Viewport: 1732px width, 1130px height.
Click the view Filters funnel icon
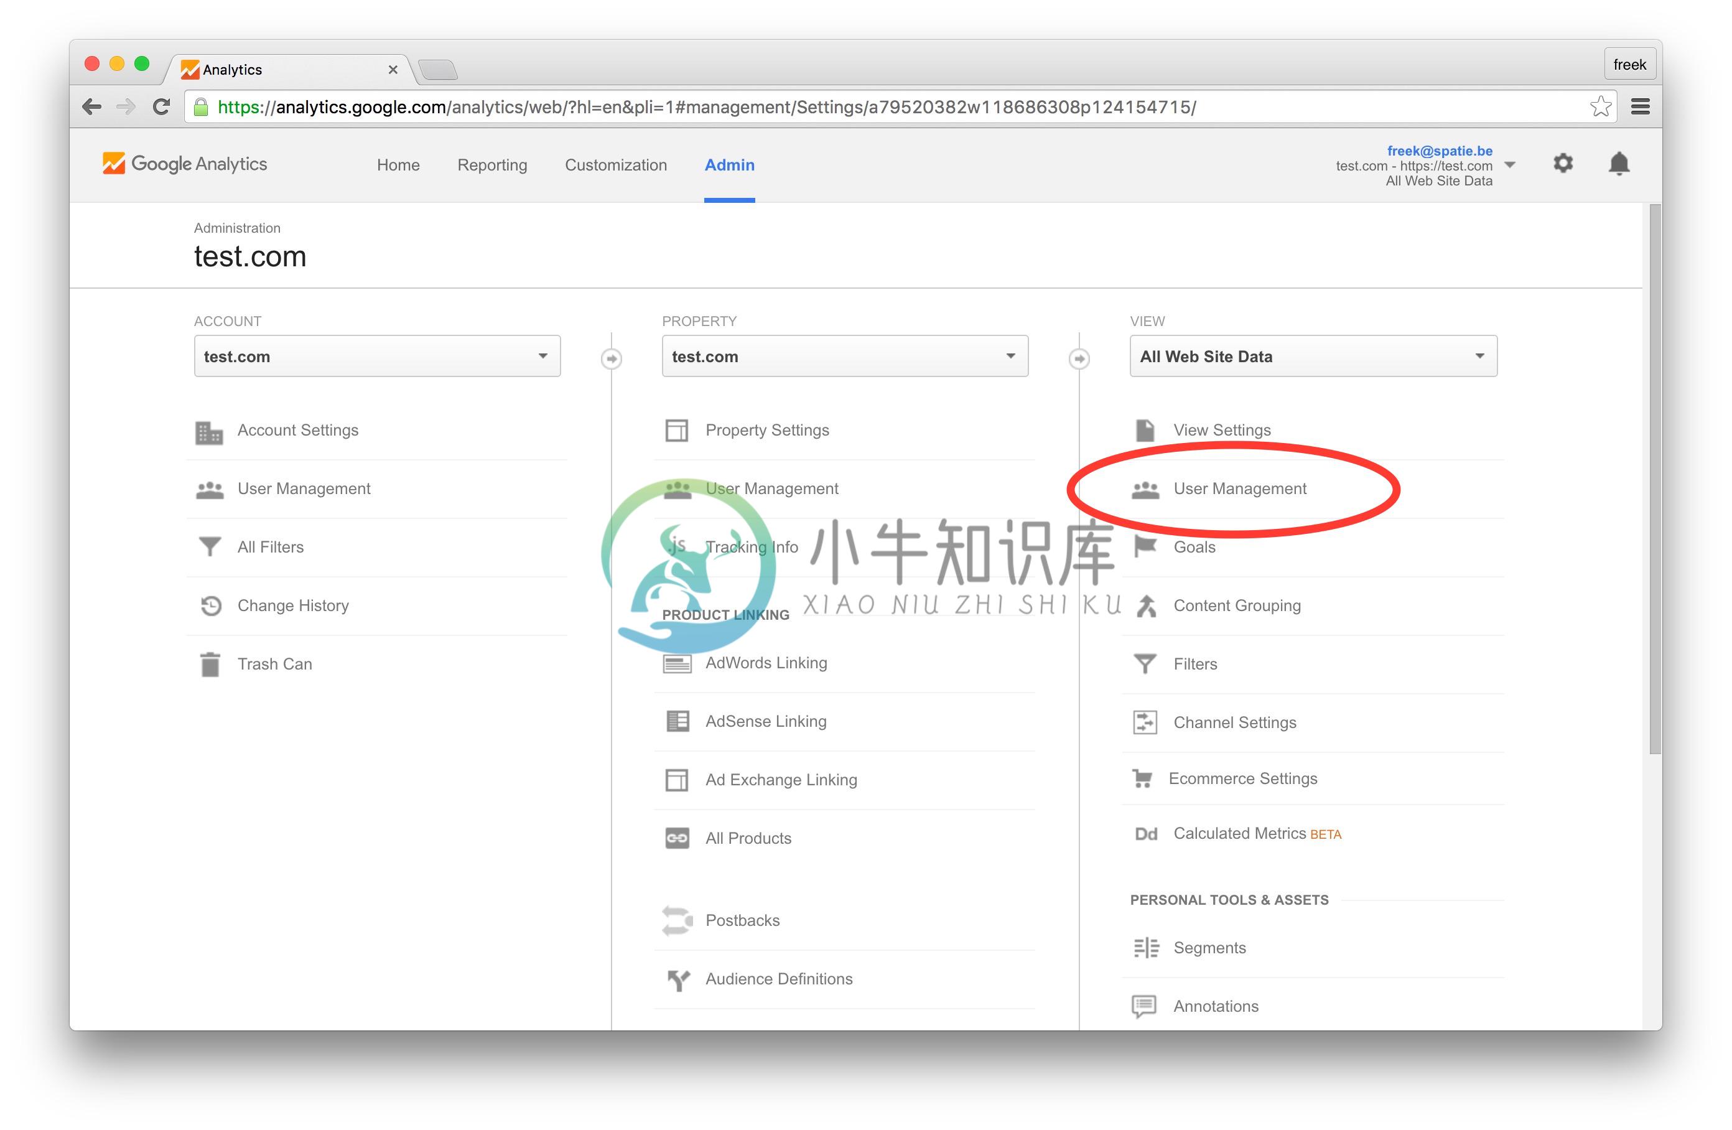point(1145,663)
